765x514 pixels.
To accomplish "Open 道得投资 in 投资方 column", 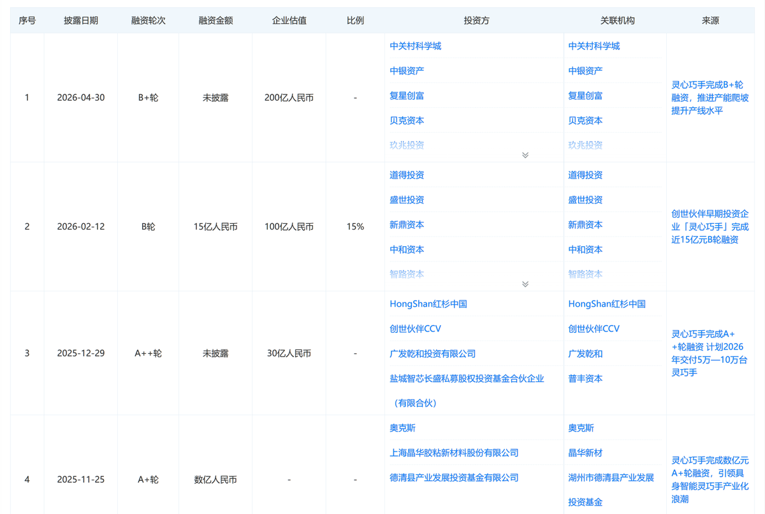I will coord(407,175).
